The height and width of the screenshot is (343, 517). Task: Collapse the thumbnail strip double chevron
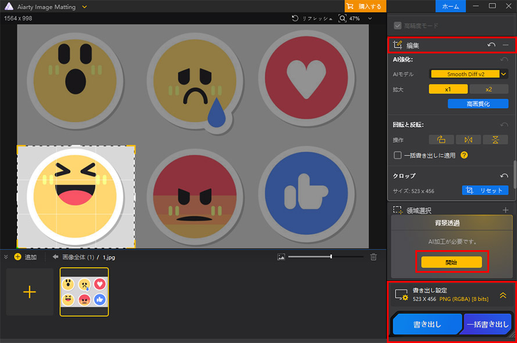[6, 257]
